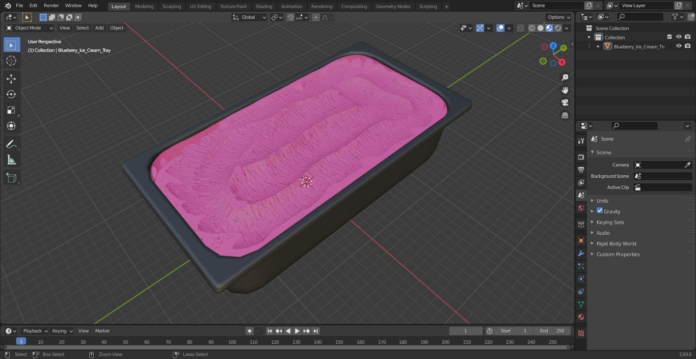696x359 pixels.
Task: Toggle X-ray display mode
Action: (520, 28)
